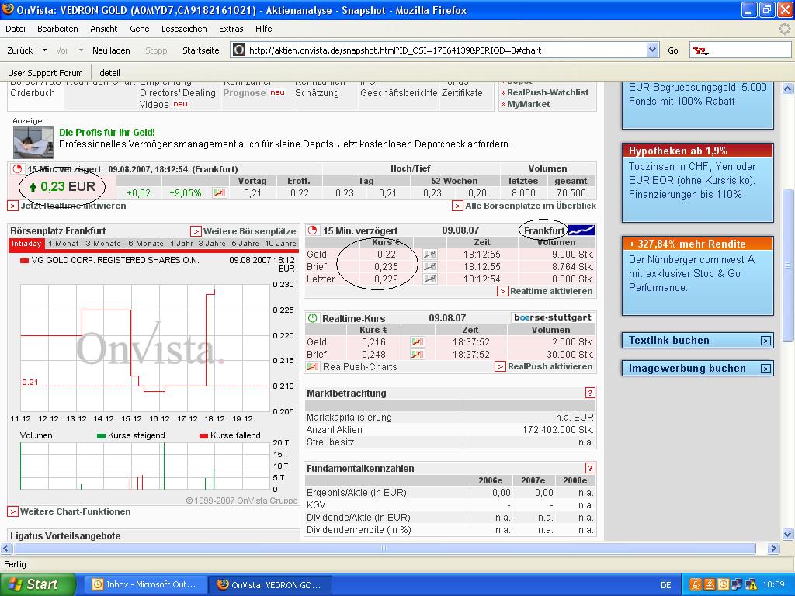Image resolution: width=795 pixels, height=596 pixels.
Task: Open the mini chart icon beside Geld 0,22
Action: [x=429, y=254]
